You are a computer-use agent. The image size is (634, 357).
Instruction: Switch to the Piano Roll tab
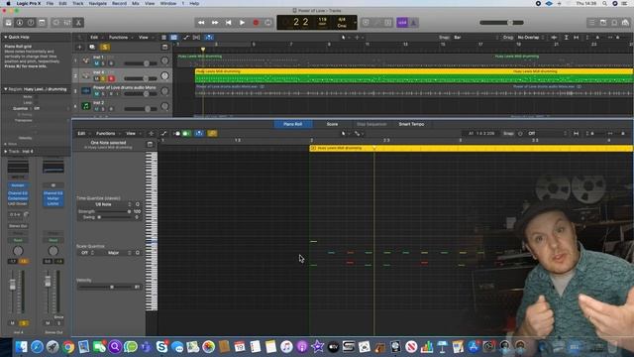(293, 124)
